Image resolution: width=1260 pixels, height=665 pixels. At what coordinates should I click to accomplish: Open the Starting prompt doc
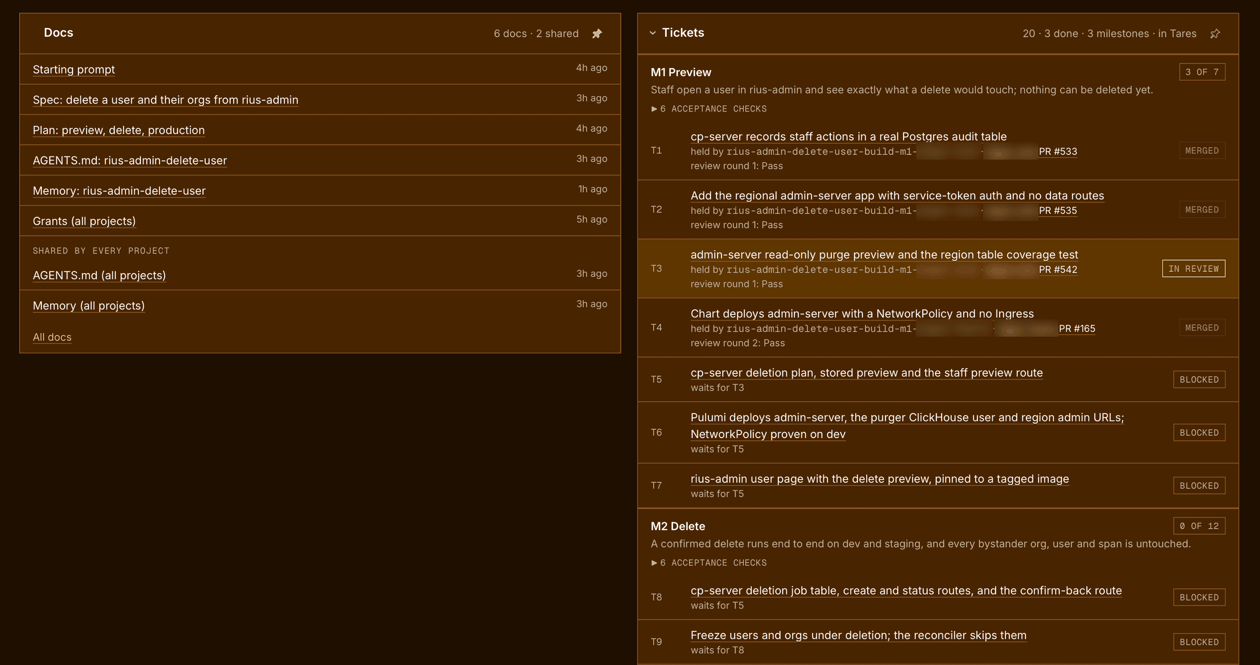[x=74, y=70]
